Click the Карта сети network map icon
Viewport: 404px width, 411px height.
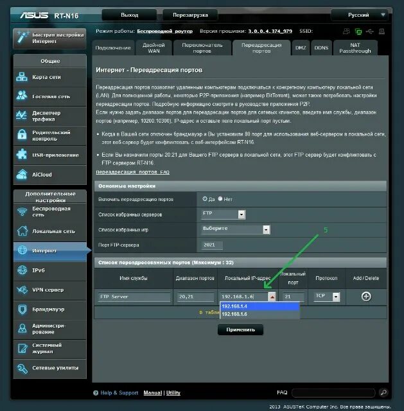point(22,77)
